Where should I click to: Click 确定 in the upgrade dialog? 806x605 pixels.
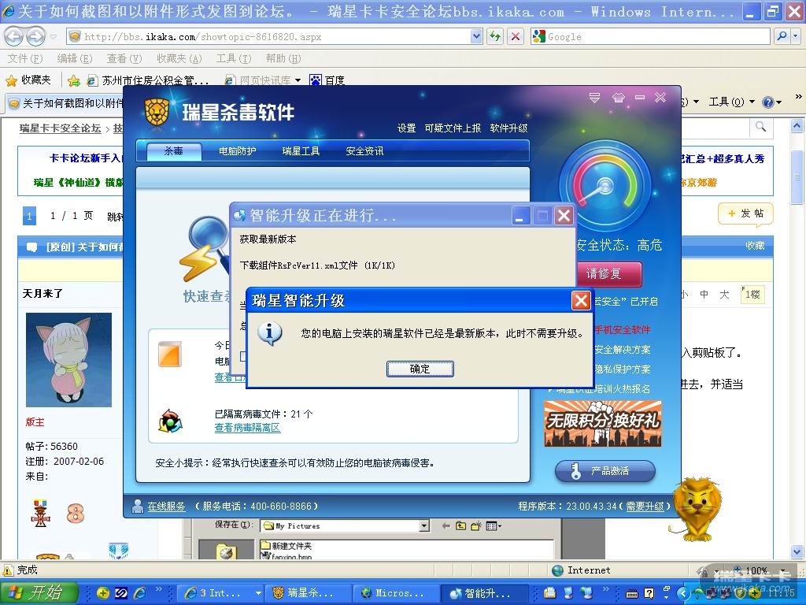pos(420,369)
